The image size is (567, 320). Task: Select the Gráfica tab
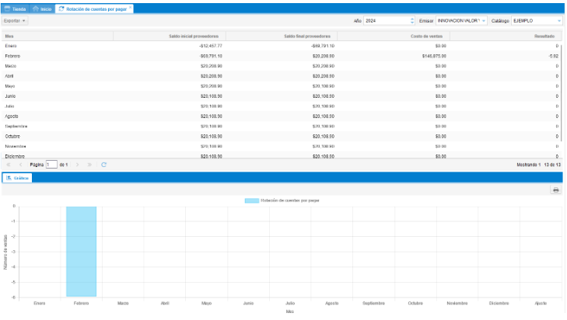(18, 178)
